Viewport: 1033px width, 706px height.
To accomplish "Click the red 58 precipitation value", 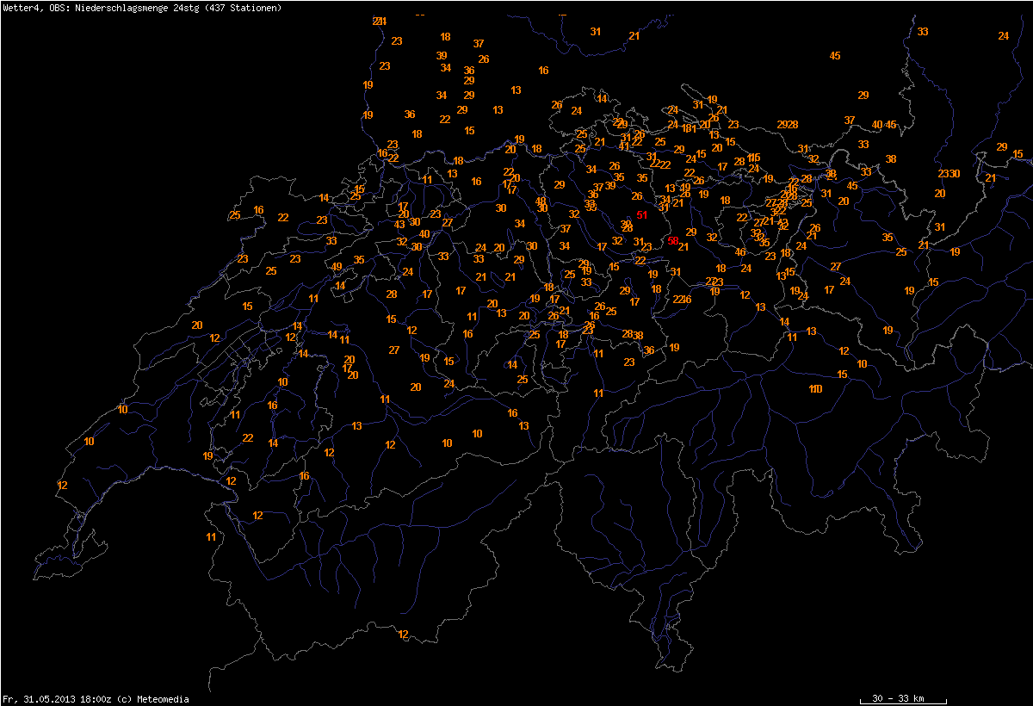I will click(x=673, y=241).
